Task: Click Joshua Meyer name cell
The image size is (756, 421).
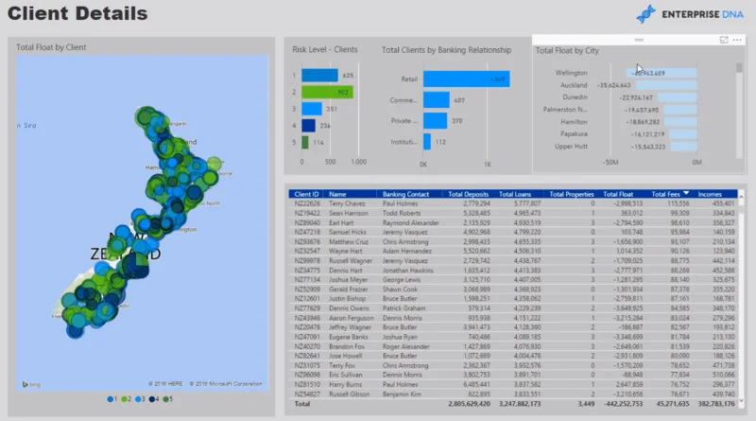Action: (348, 279)
